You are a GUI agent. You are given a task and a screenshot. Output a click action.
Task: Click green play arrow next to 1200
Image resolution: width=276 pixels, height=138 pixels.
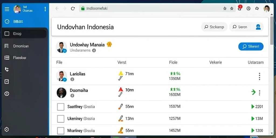pos(253,130)
